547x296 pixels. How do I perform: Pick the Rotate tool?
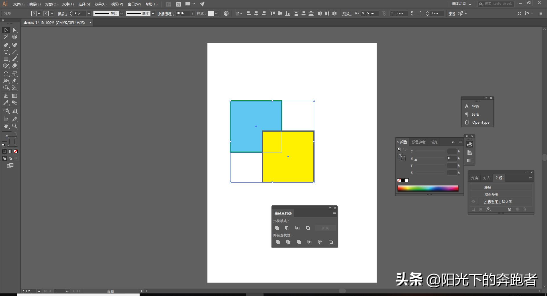coord(6,74)
